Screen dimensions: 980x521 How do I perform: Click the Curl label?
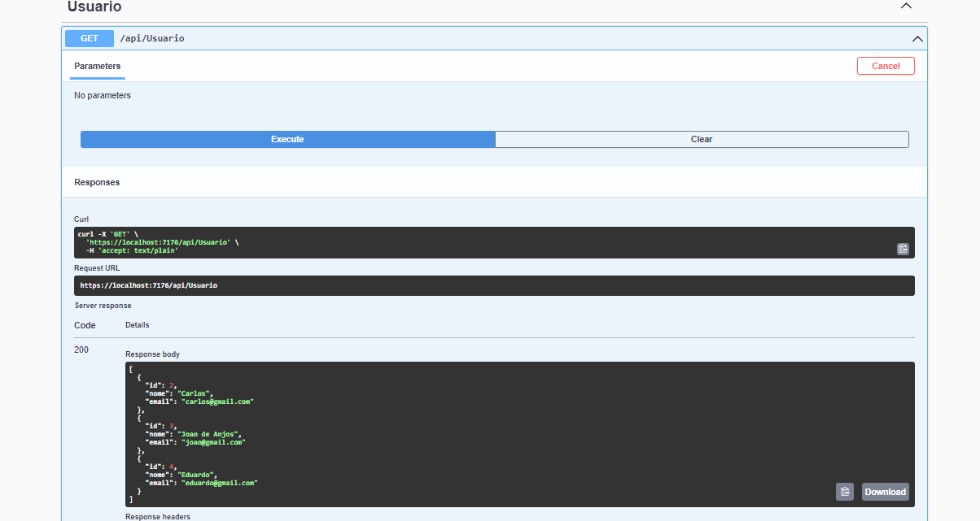[x=81, y=219]
